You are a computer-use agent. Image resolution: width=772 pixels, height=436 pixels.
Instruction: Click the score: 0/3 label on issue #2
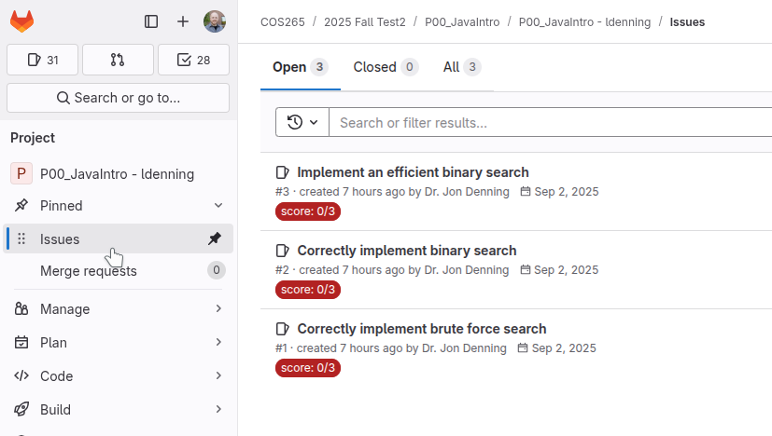coord(308,290)
